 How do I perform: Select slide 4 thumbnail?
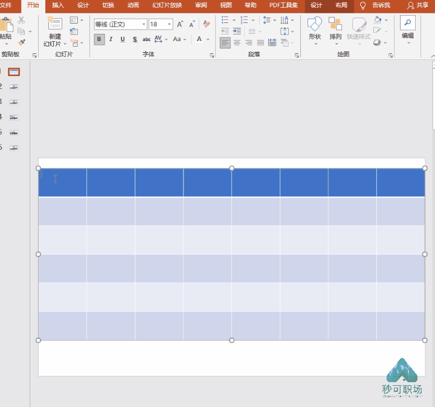click(x=14, y=117)
